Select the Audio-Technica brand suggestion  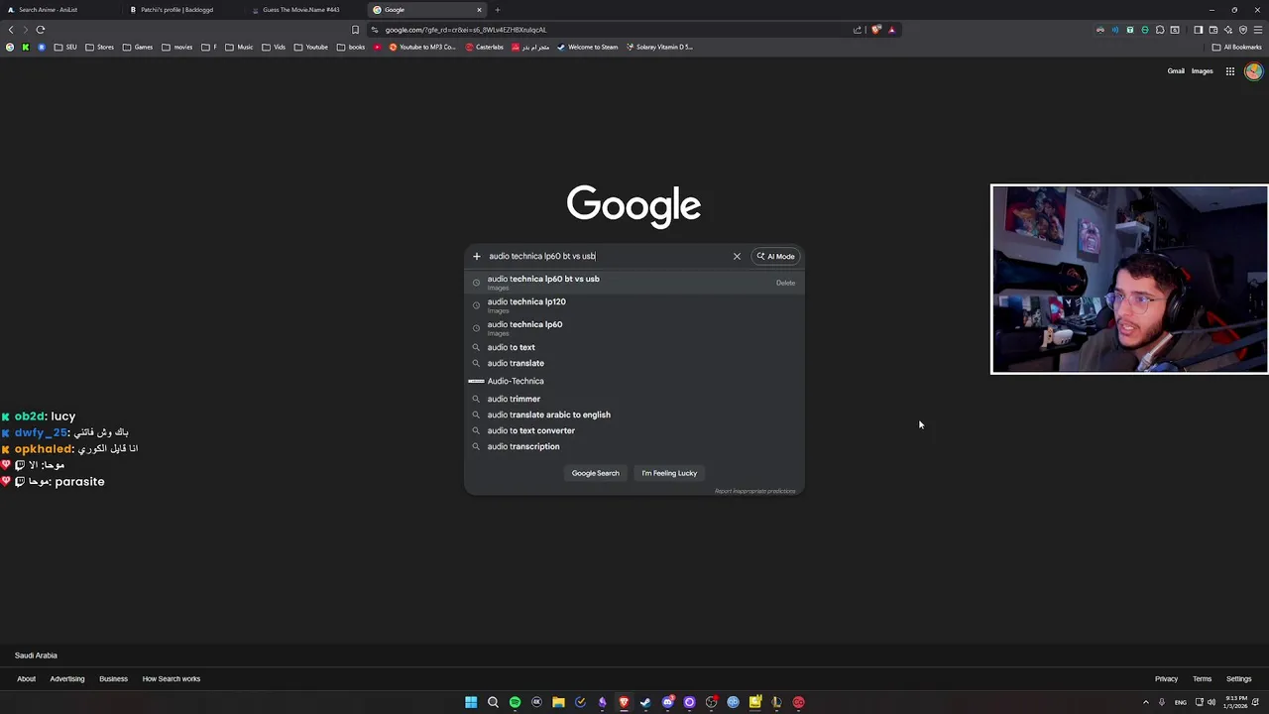pyautogui.click(x=634, y=381)
